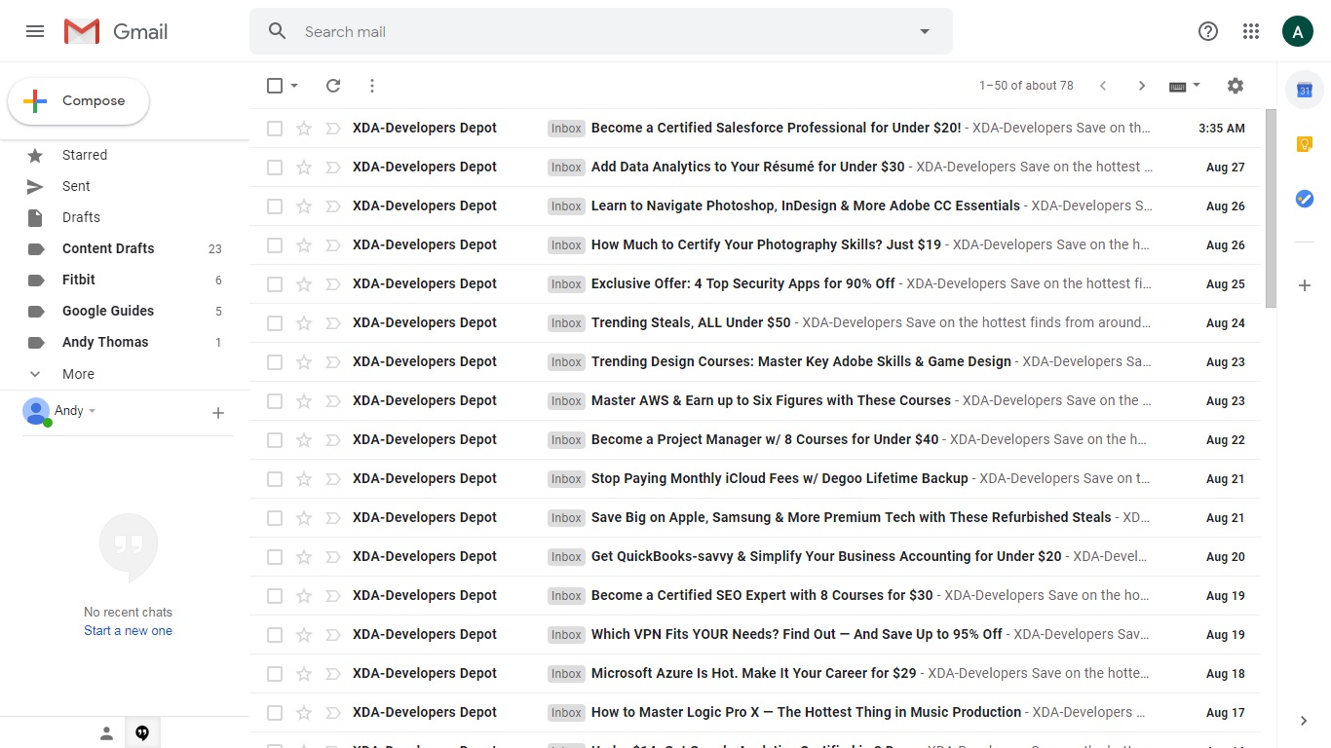The image size is (1331, 748).
Task: Select the Salesforce Professional email checkbox
Action: [275, 128]
